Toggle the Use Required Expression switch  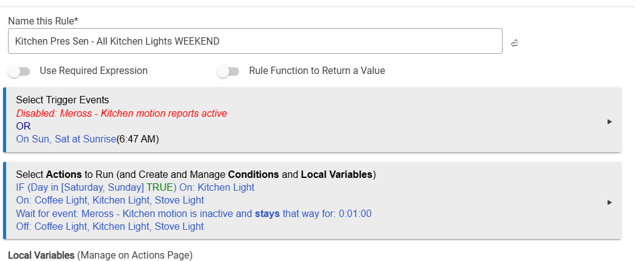click(x=20, y=72)
